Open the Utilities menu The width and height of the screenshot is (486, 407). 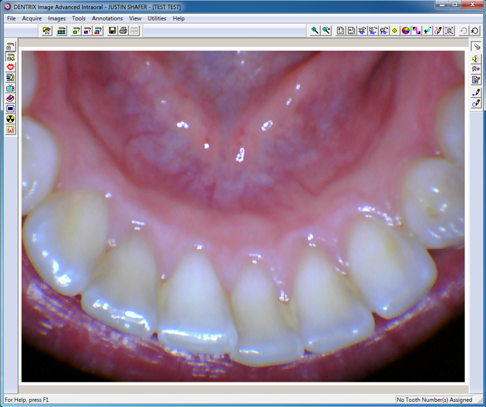(x=157, y=19)
